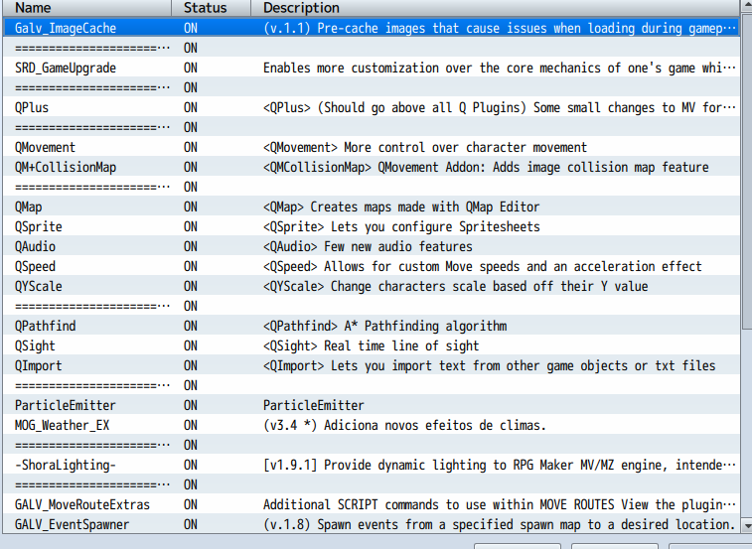Image resolution: width=752 pixels, height=549 pixels.
Task: Click the QImport description text
Action: pos(489,366)
